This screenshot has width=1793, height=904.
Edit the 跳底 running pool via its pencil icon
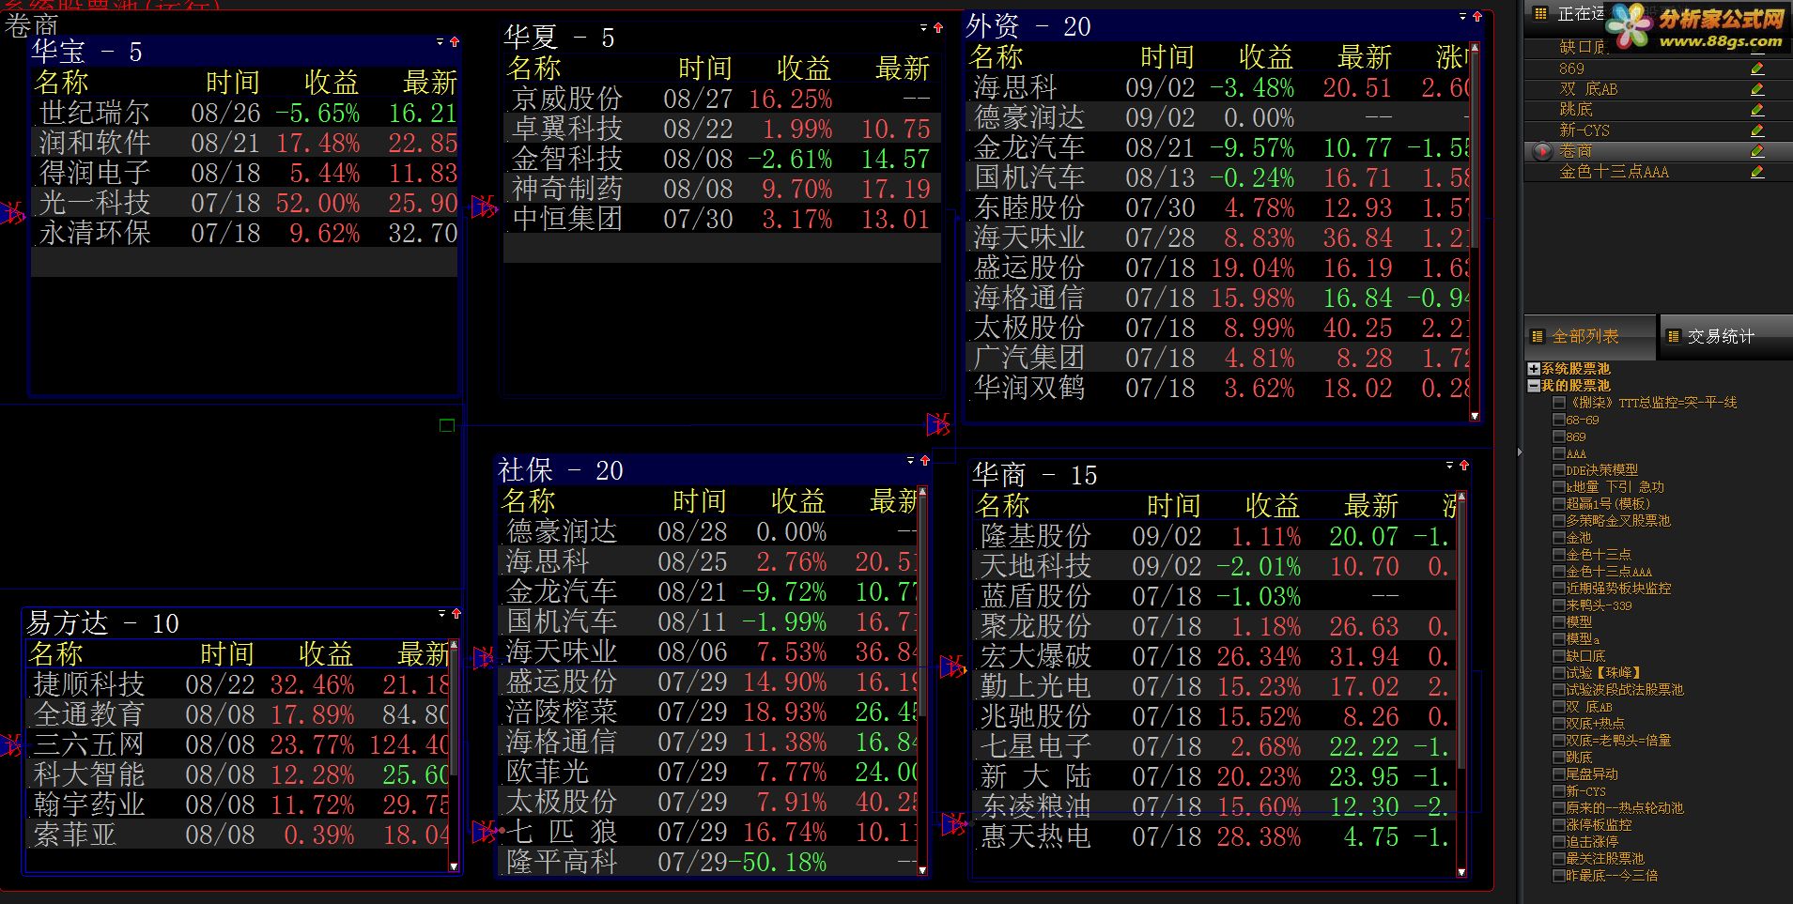tap(1756, 110)
